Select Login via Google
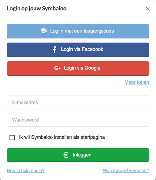Viewport: 156px width, 180px height. click(78, 68)
